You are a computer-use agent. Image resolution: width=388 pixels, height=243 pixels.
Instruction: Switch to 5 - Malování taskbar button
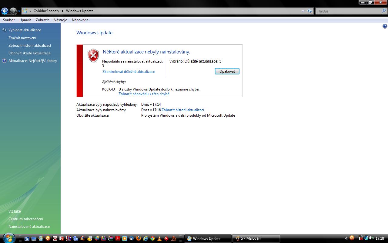256,238
